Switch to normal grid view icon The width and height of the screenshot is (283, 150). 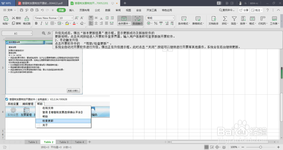tap(207, 147)
